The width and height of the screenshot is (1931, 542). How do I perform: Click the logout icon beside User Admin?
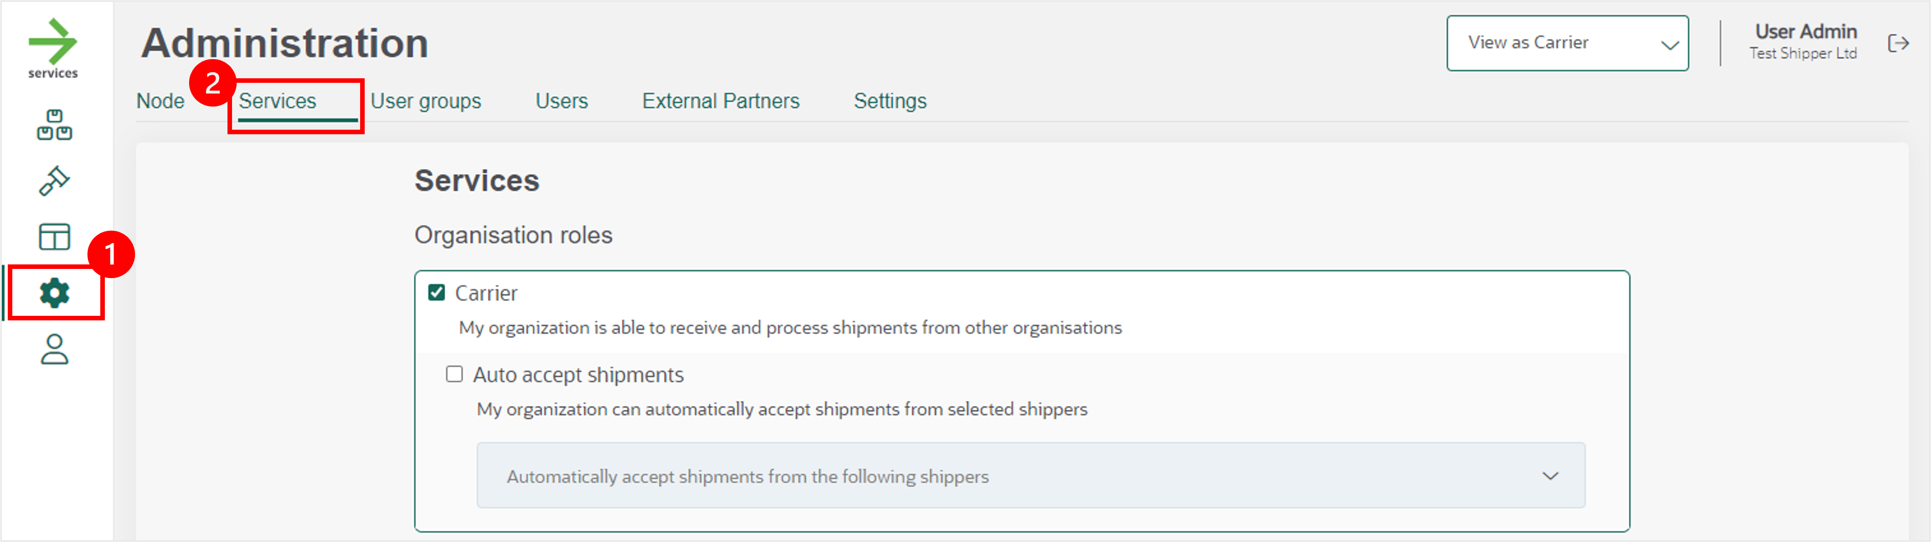pyautogui.click(x=1898, y=43)
